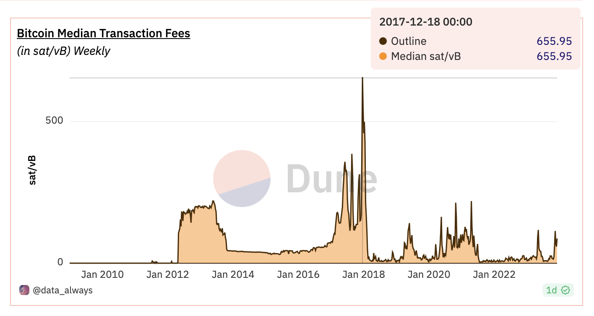
Task: Click the Jan 2012 x-axis label
Action: click(x=168, y=275)
